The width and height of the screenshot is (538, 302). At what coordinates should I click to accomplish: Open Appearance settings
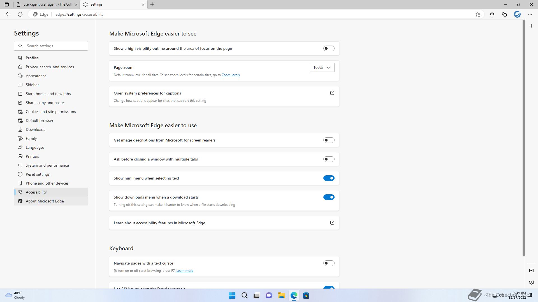click(51, 76)
